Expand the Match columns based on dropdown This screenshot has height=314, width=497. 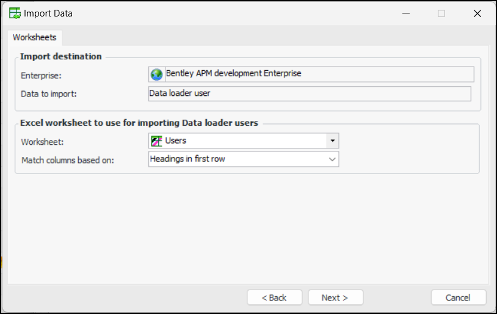point(332,159)
